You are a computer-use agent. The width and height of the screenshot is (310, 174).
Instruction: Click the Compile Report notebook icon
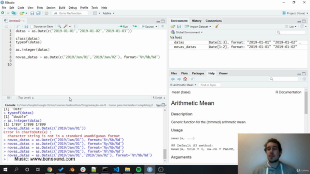click(x=76, y=27)
